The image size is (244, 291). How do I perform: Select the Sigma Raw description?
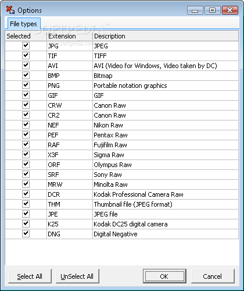point(109,155)
